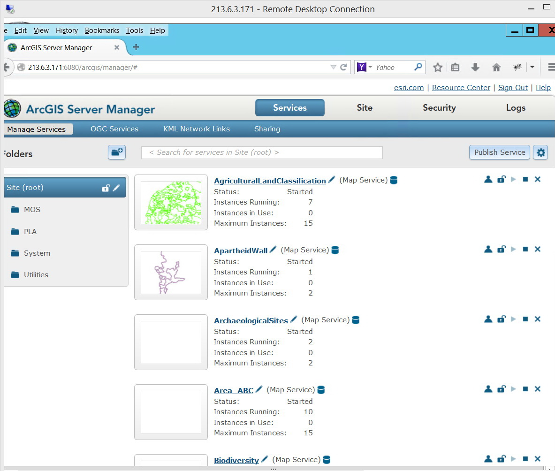Delete the Biodiversity service
The height and width of the screenshot is (471, 555).
[x=538, y=459]
